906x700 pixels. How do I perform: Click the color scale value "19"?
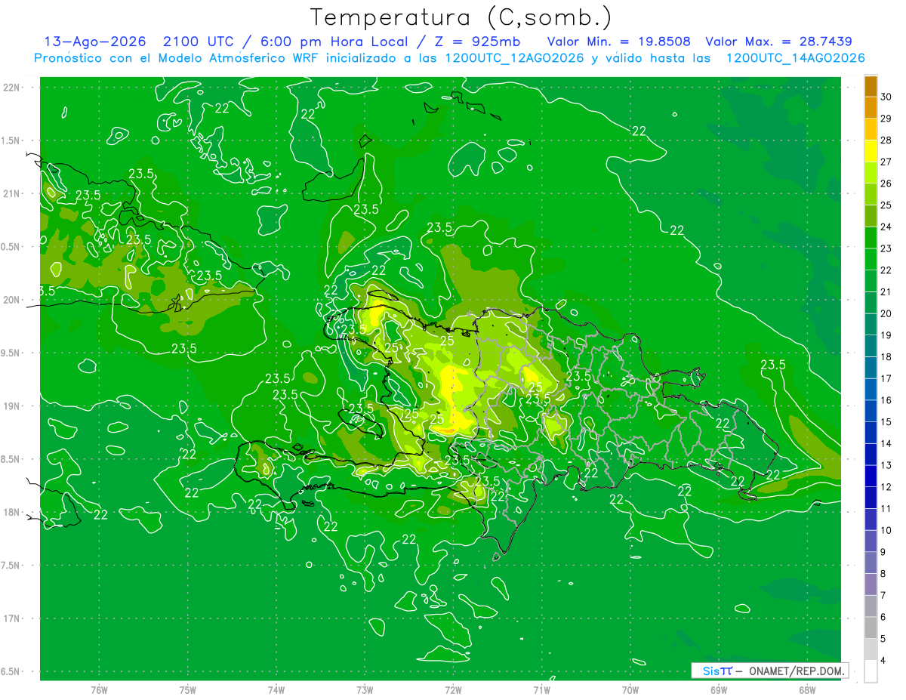point(886,335)
